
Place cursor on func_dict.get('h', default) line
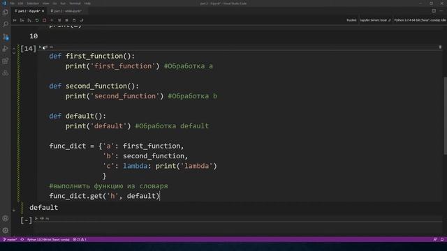[104, 196]
